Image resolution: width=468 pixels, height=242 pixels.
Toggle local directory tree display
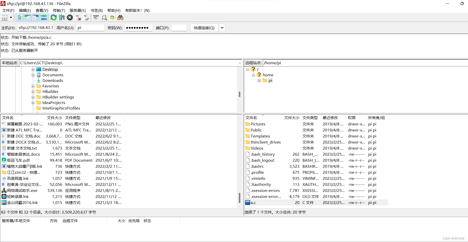[28, 17]
